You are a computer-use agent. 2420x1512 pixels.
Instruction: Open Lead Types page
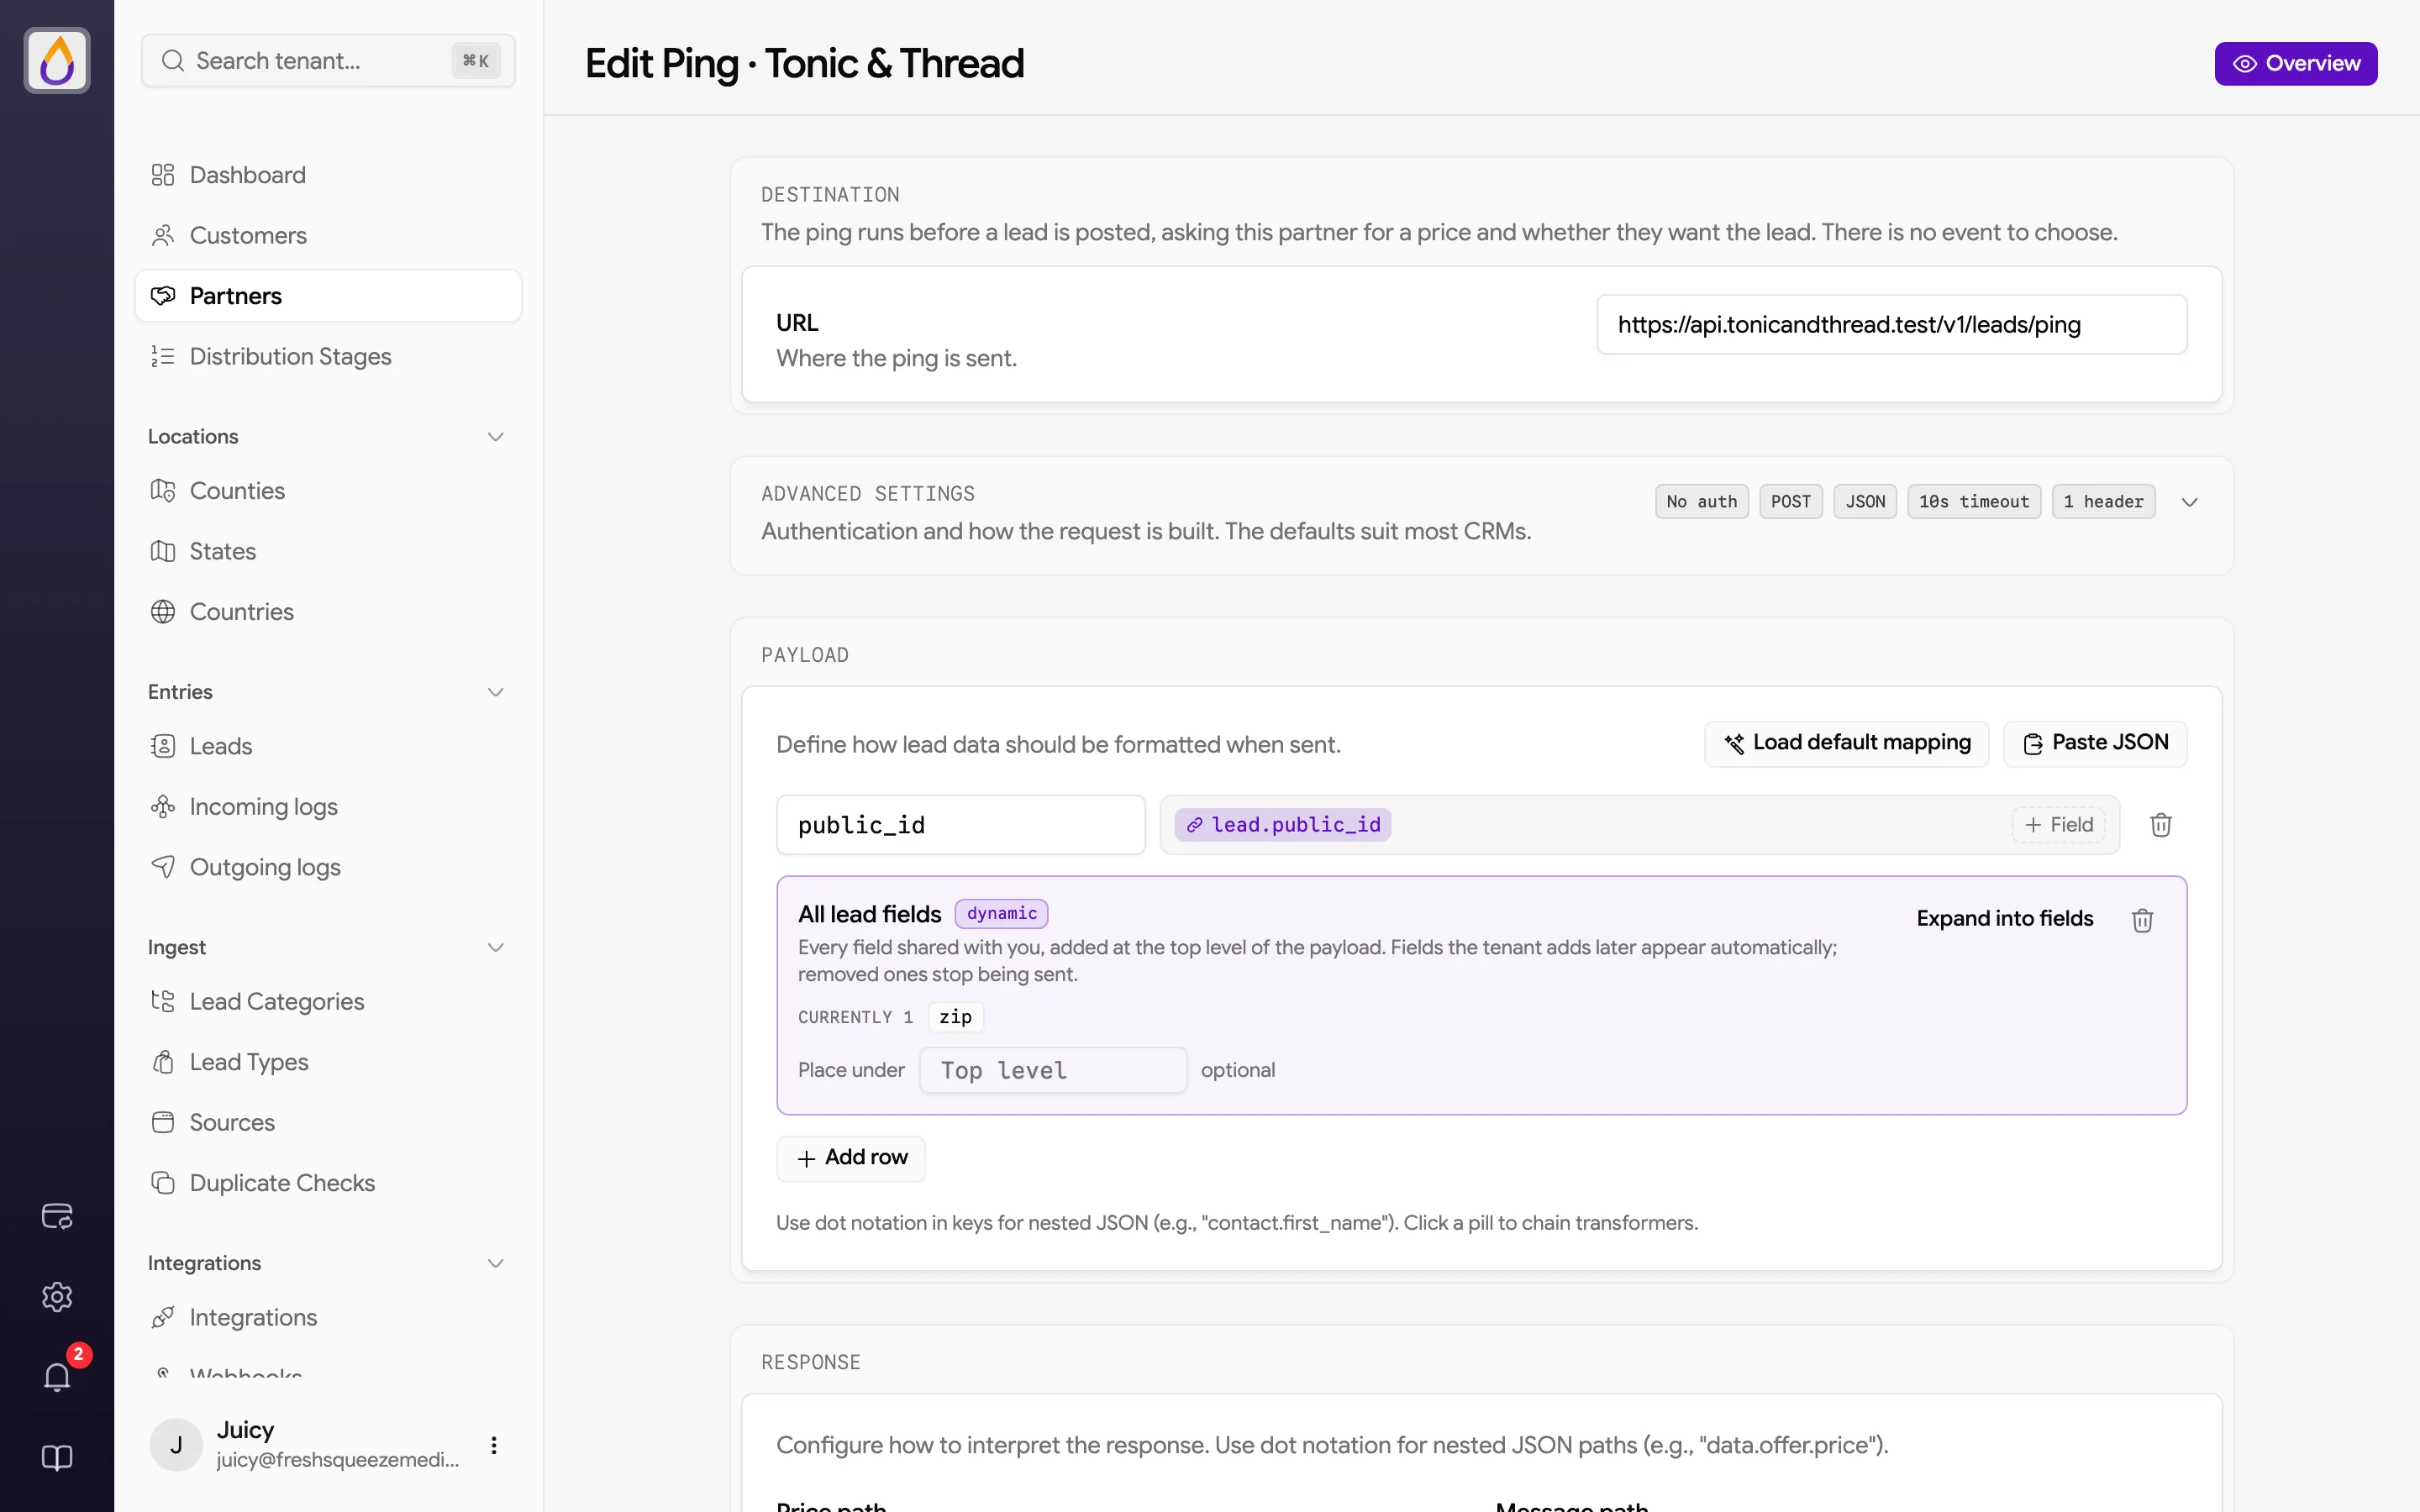click(328, 1062)
